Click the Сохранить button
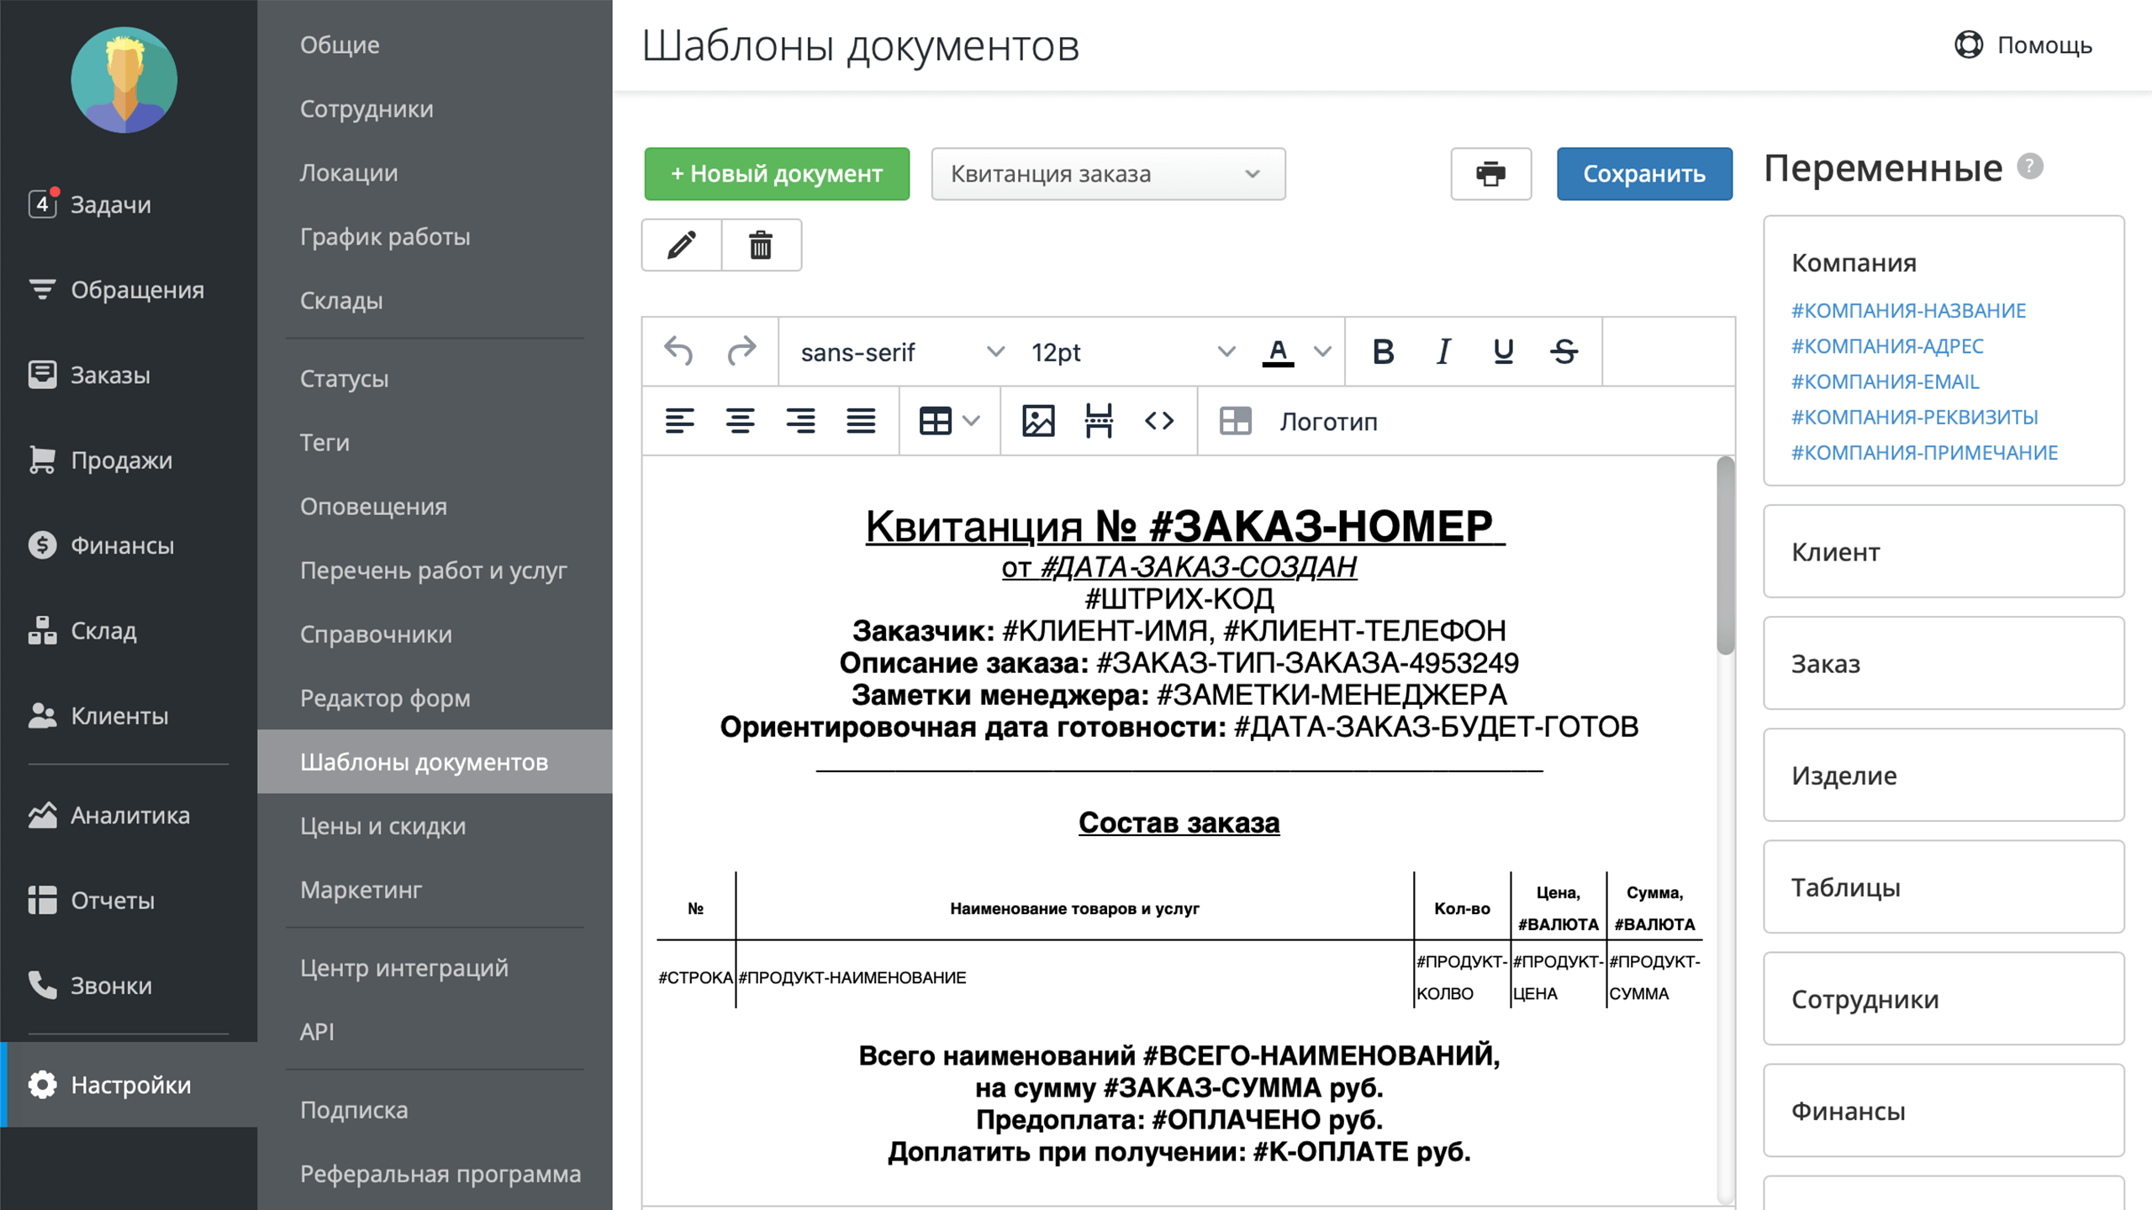The height and width of the screenshot is (1210, 2152). (1644, 174)
